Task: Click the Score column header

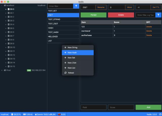Action: 129,22
